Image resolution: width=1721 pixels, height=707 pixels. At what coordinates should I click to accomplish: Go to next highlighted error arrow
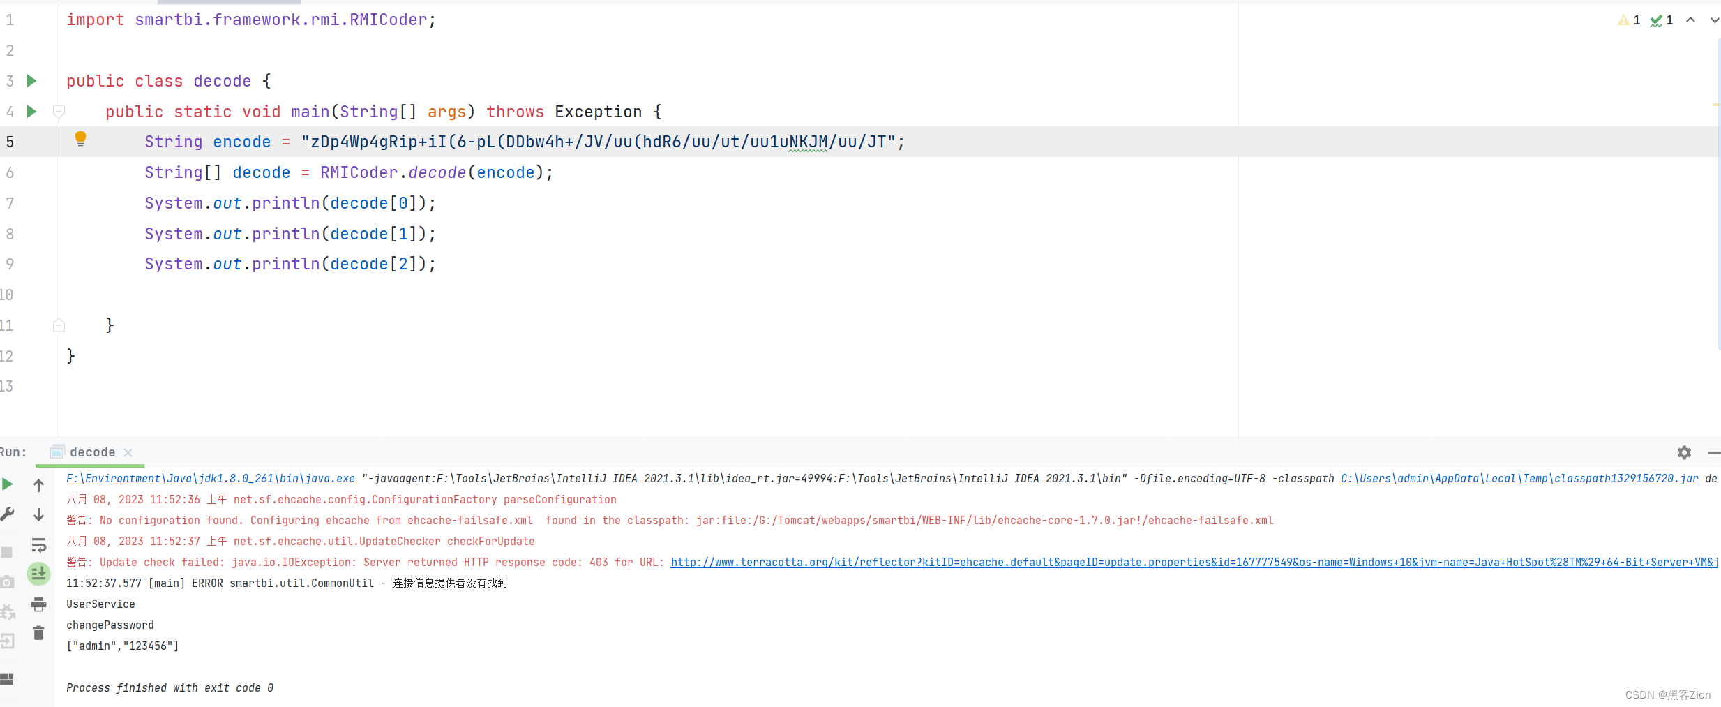[1714, 20]
